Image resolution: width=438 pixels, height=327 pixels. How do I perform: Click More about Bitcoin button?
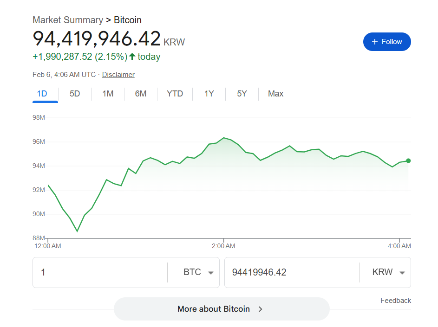point(222,309)
